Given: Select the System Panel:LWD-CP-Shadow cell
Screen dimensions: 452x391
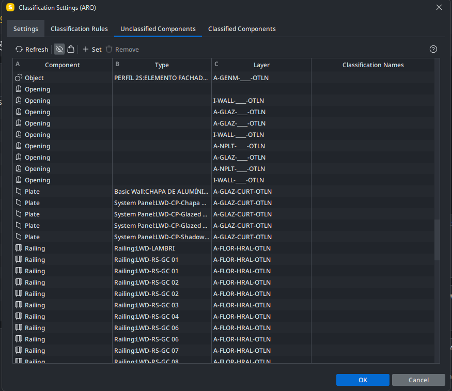Looking at the screenshot, I should [162, 237].
